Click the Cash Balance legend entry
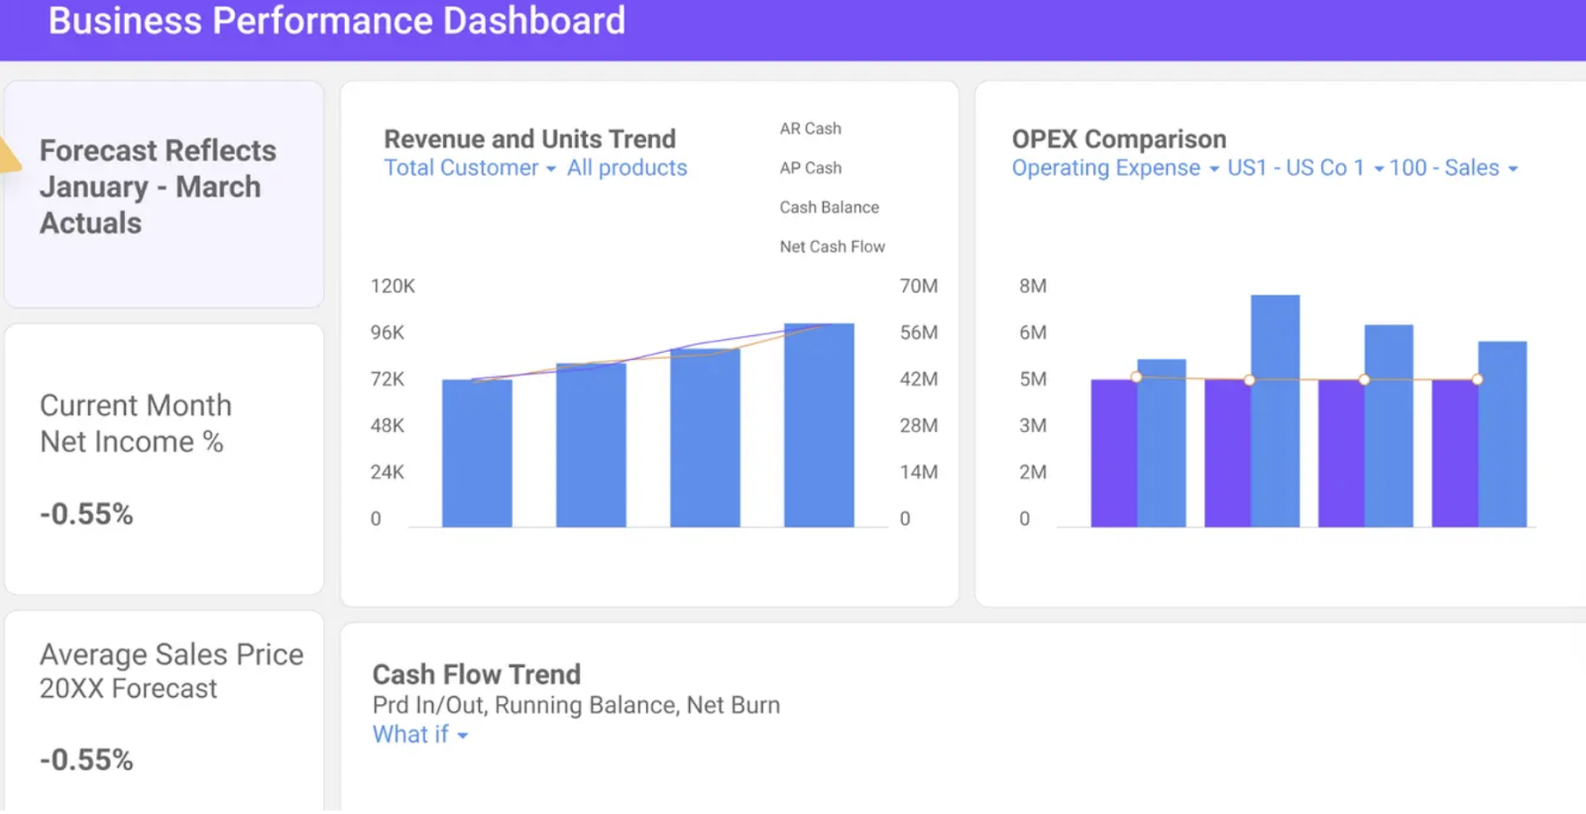This screenshot has width=1586, height=814. pyautogui.click(x=829, y=207)
